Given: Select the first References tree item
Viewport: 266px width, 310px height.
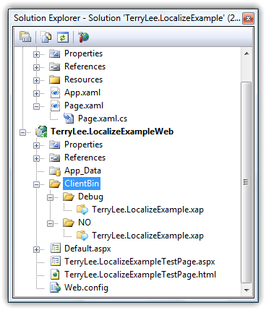Looking at the screenshot, I should [x=85, y=66].
